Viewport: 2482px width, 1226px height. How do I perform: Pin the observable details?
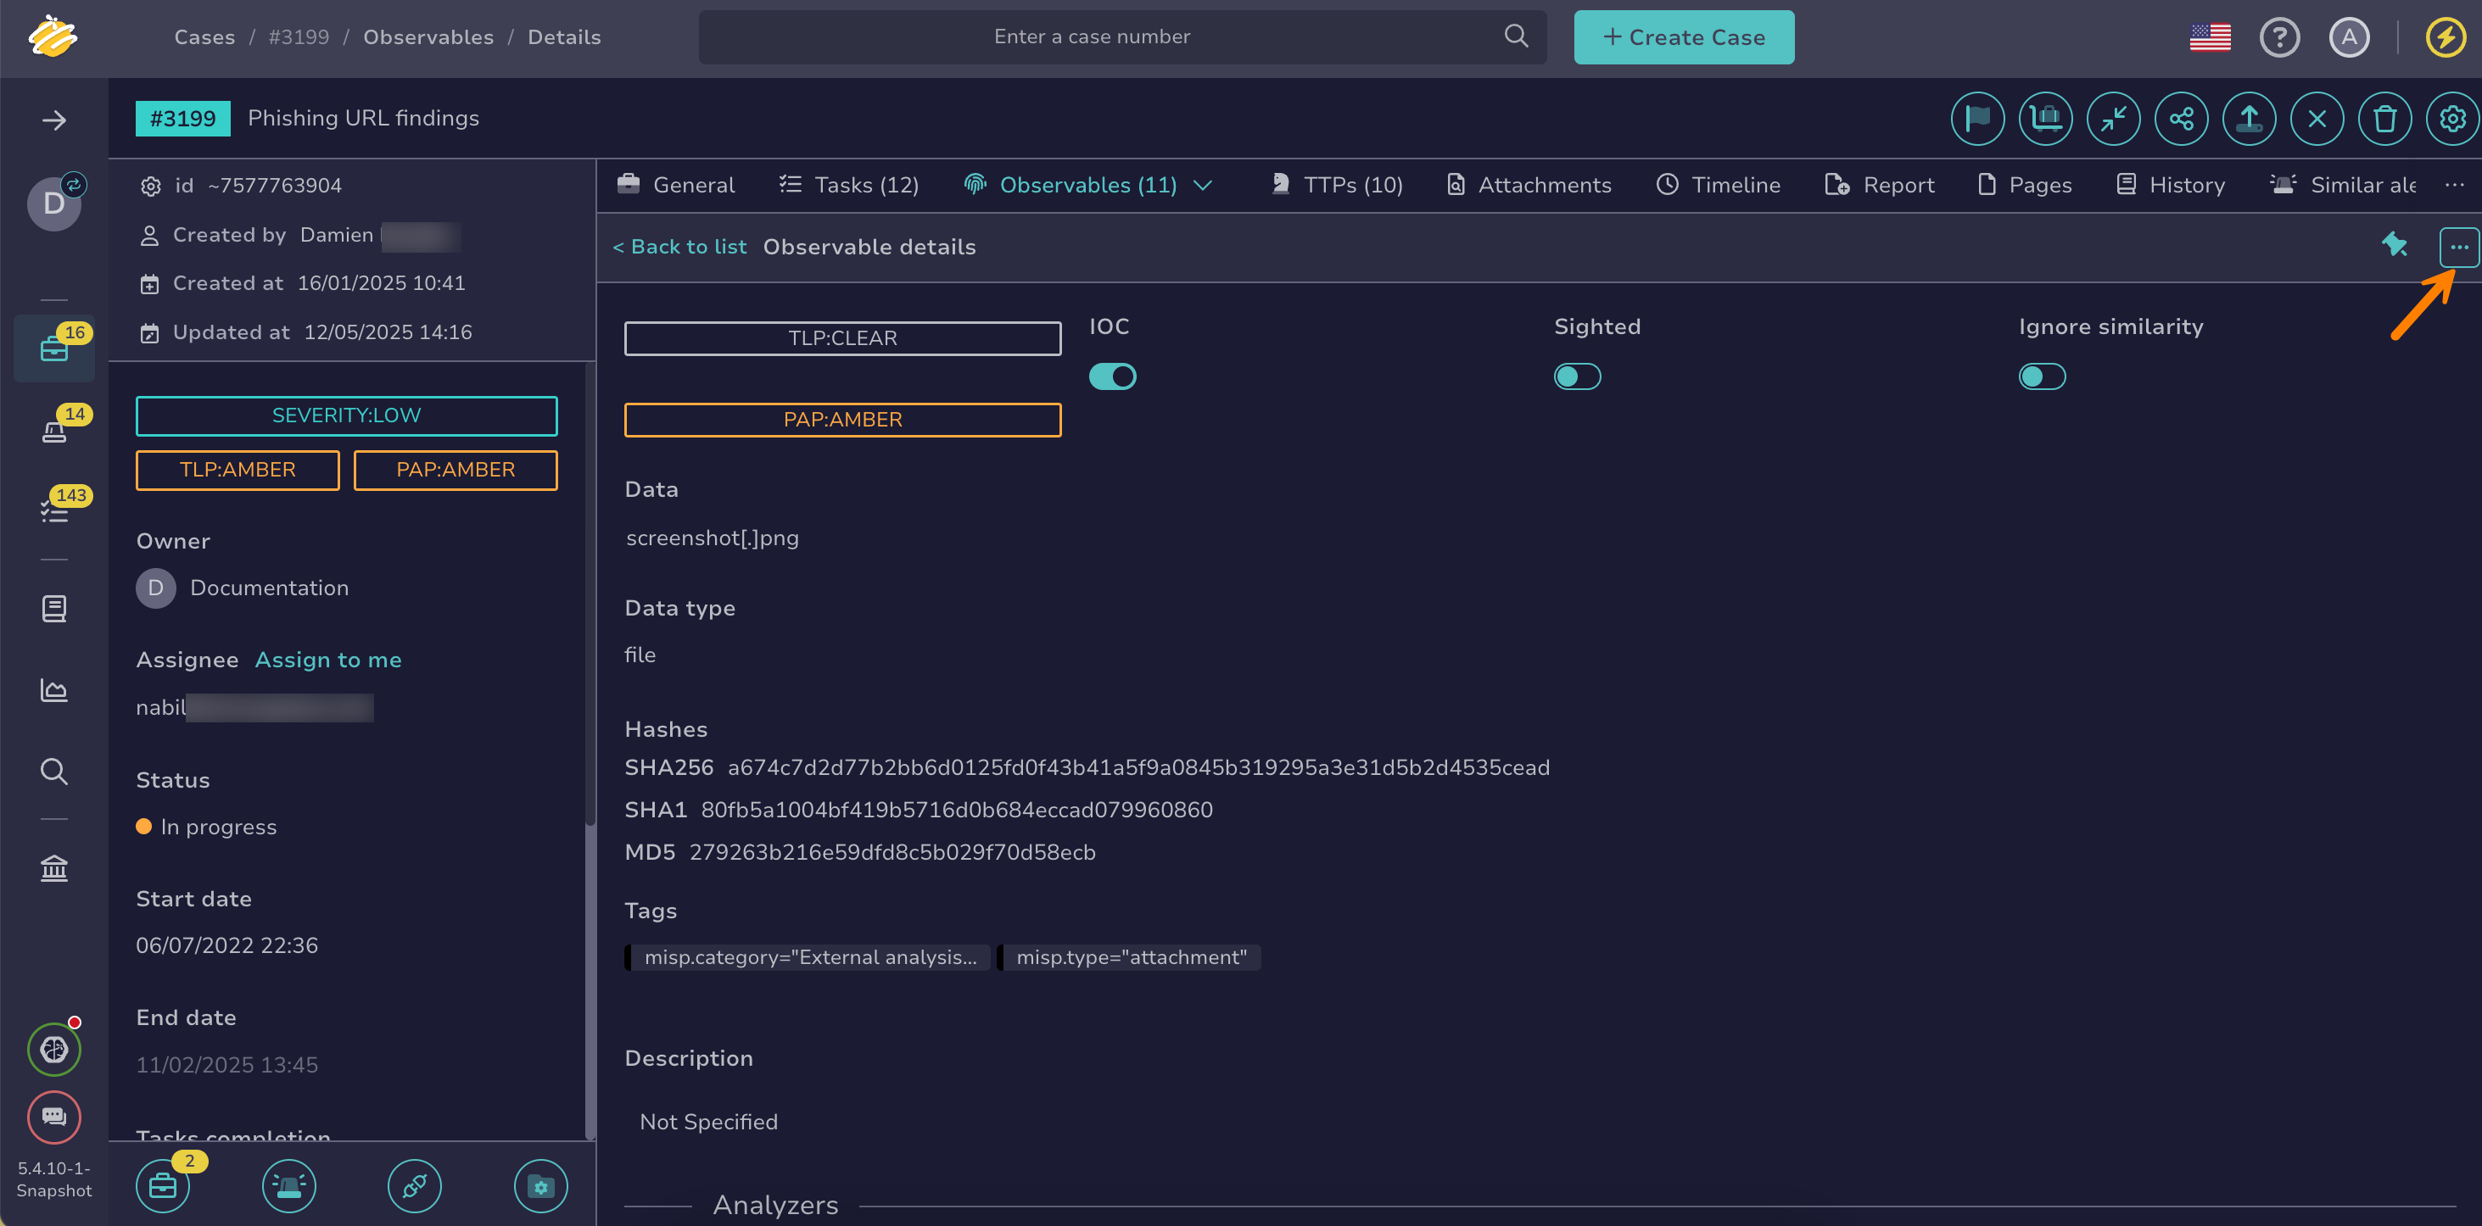[2394, 246]
